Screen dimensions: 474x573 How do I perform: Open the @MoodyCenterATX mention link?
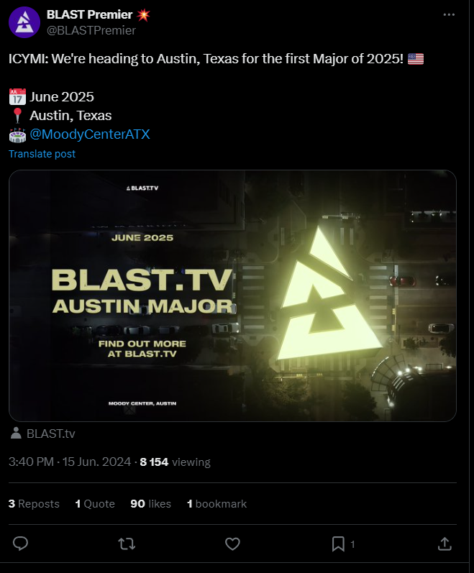pyautogui.click(x=90, y=134)
